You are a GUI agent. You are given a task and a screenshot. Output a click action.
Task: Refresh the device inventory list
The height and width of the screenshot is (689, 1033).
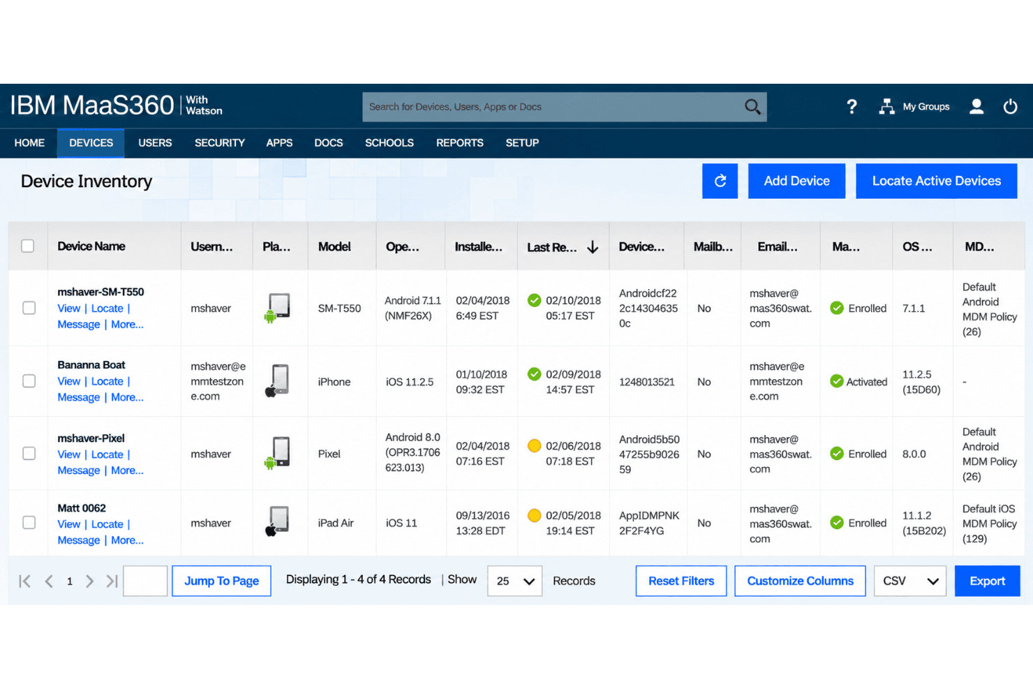tap(720, 181)
